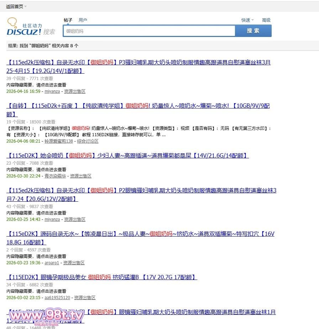
Task: Open the 高级 advanced search link
Action: click(266, 20)
